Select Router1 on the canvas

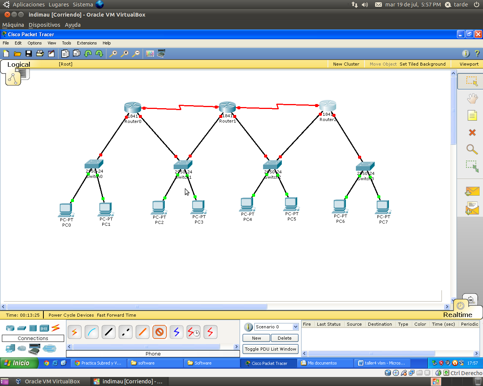point(228,107)
